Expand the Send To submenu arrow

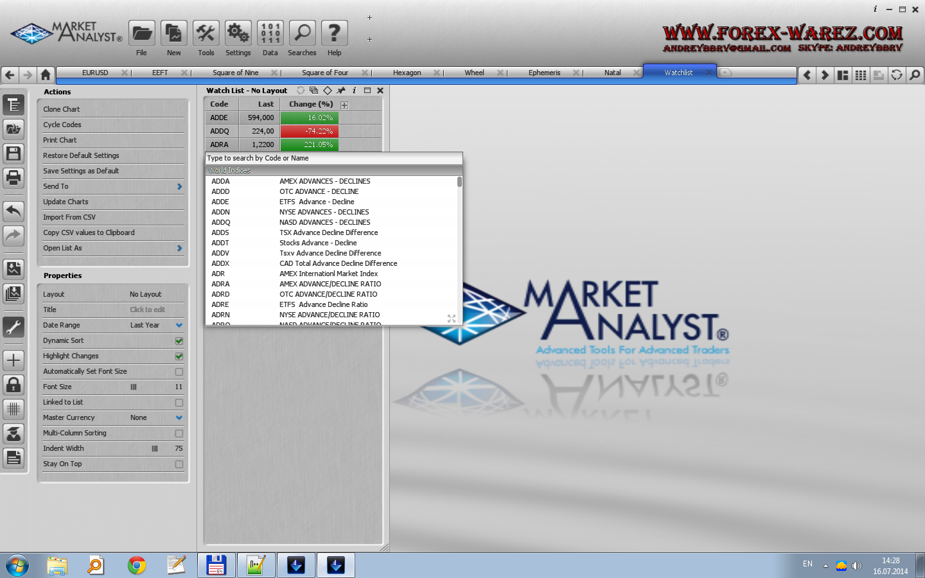click(179, 186)
